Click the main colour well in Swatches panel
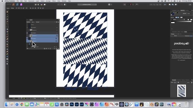193x108 pixels. pos(173,13)
